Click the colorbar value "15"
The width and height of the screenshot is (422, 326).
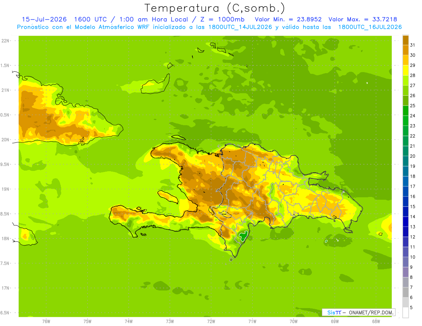point(413,207)
